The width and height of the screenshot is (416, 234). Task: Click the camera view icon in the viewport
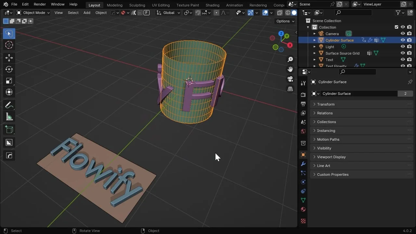click(x=290, y=79)
